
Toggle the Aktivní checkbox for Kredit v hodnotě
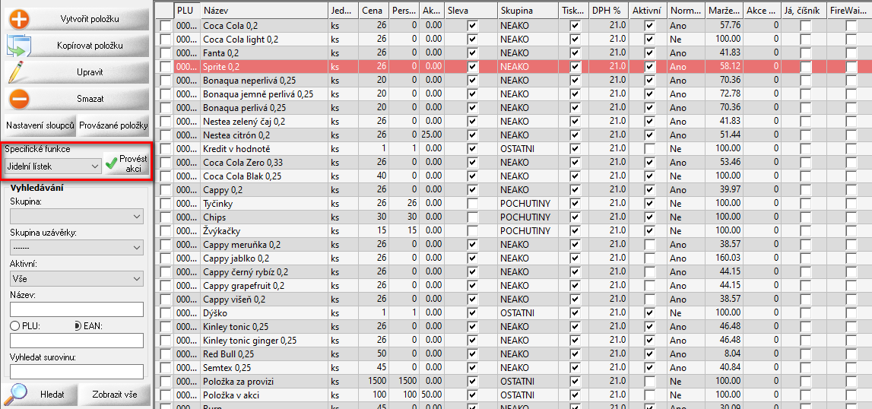point(649,149)
